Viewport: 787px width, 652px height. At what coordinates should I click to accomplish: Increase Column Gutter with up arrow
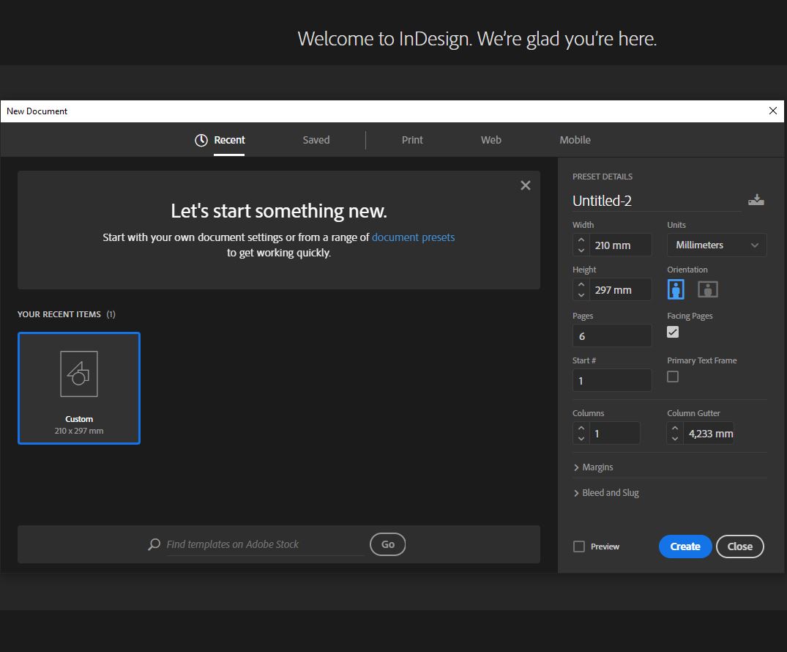[x=675, y=428]
